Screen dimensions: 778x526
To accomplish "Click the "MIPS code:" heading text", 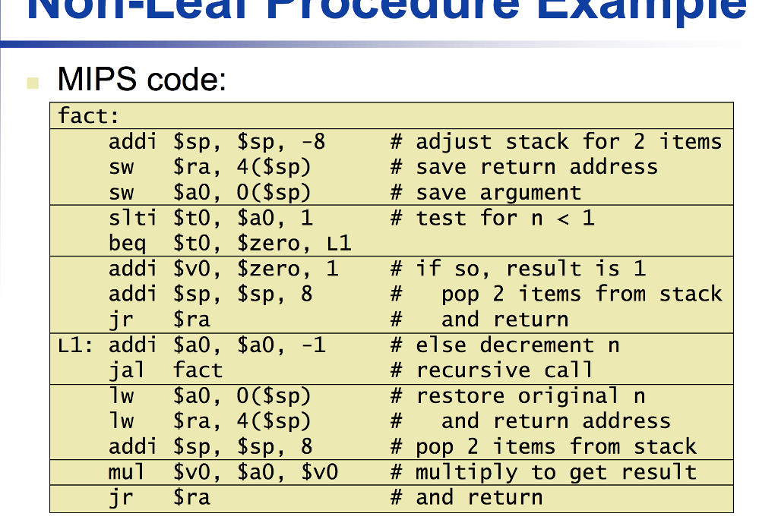I will [x=141, y=79].
